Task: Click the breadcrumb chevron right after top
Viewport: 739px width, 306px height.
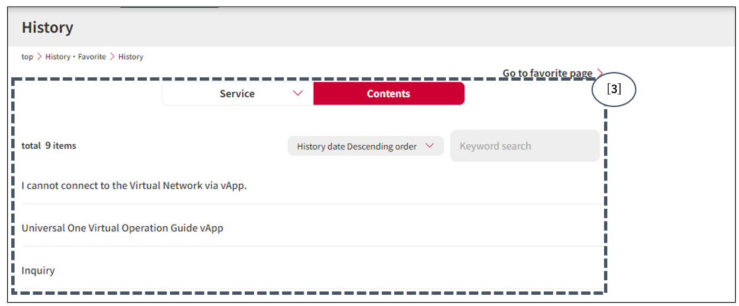Action: [x=39, y=57]
